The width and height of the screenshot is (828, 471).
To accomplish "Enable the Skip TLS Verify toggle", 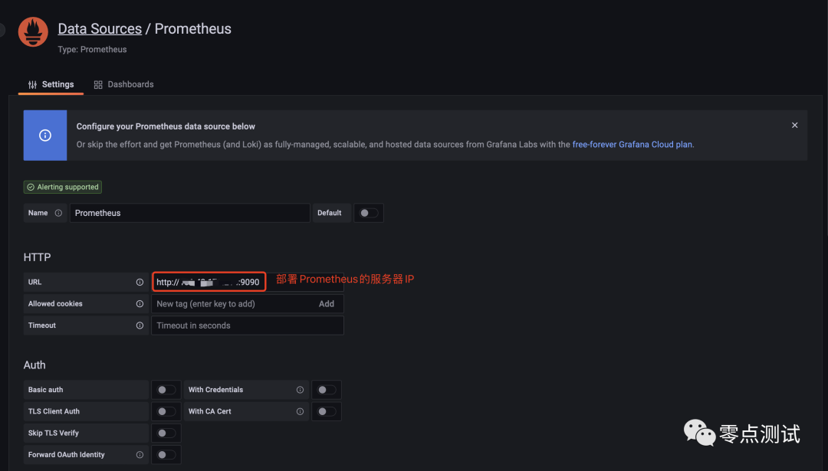I will coord(166,433).
